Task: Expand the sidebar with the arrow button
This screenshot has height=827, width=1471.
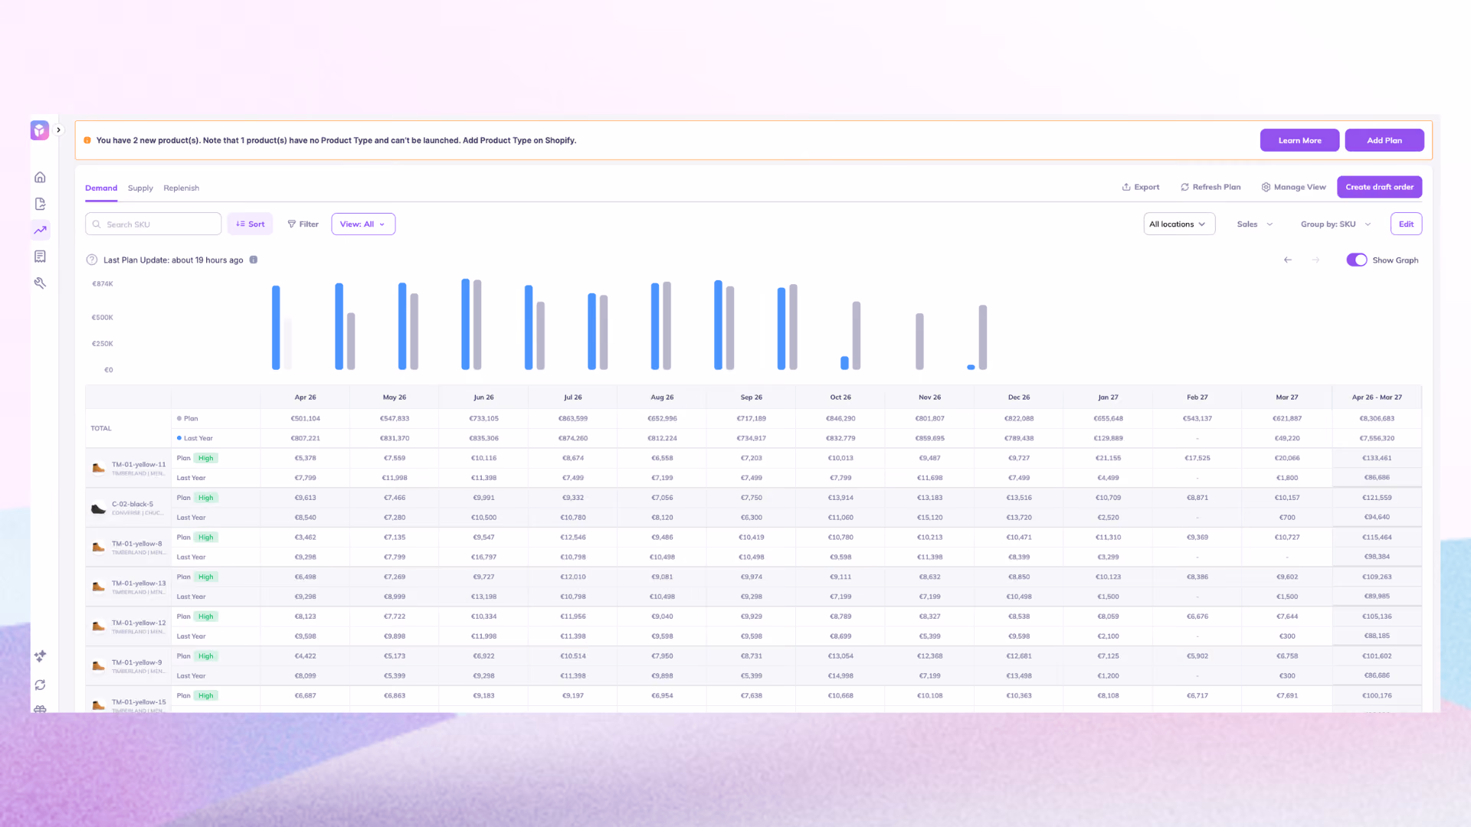Action: pyautogui.click(x=58, y=130)
